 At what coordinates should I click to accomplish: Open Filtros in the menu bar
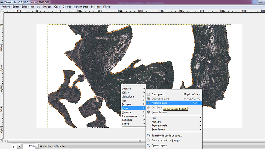(x=106, y=7)
